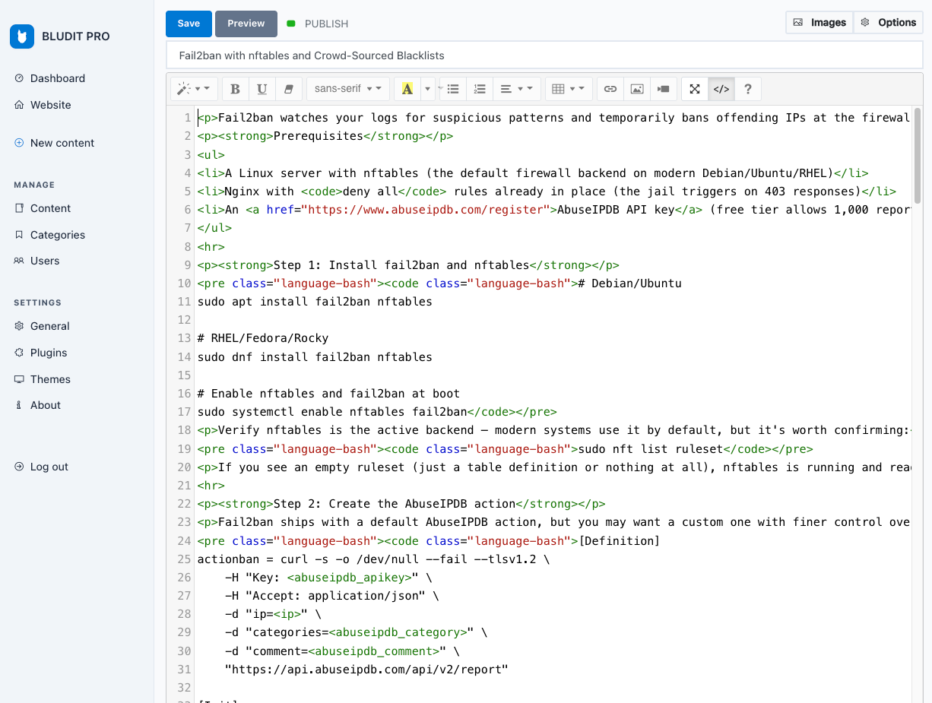The image size is (932, 703).
Task: Click the Preview button
Action: click(x=246, y=24)
